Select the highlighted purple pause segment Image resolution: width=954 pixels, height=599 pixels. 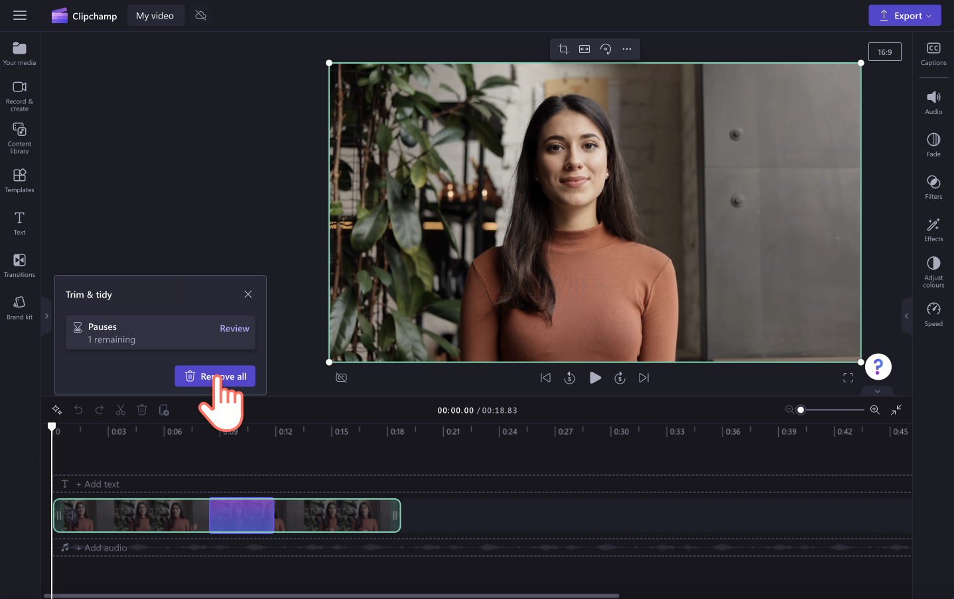click(x=241, y=516)
